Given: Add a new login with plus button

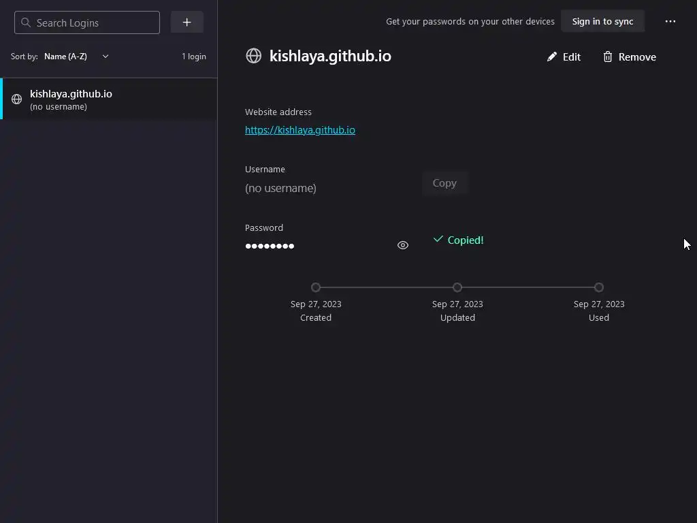Looking at the screenshot, I should coord(187,22).
